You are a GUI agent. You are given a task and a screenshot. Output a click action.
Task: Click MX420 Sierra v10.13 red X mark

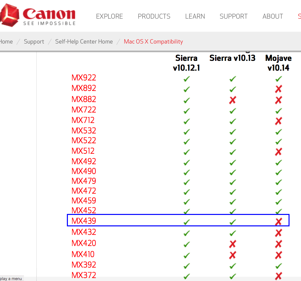click(x=232, y=244)
